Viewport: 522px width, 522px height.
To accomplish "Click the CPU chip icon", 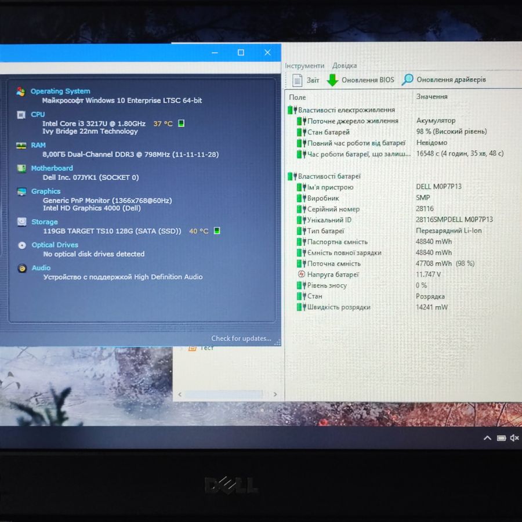I will point(21,115).
